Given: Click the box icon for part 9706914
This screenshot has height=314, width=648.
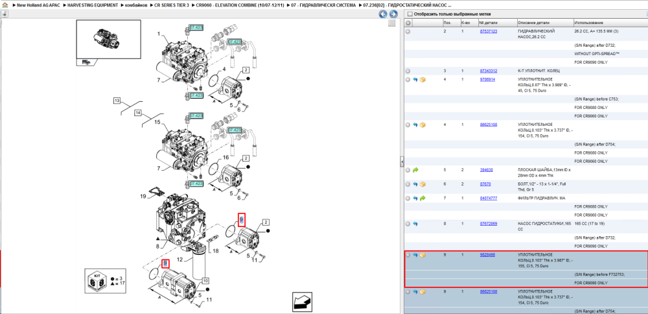Looking at the screenshot, I should 422,79.
